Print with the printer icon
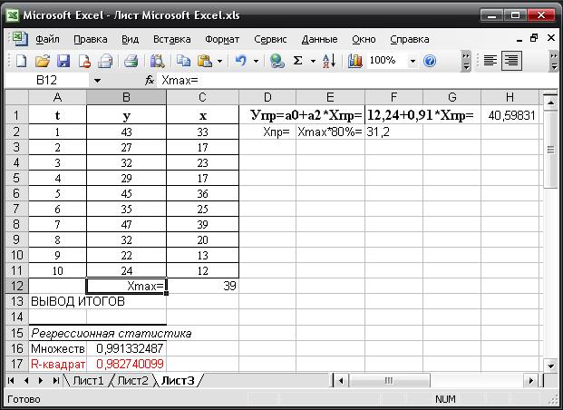This screenshot has height=410, width=563. 131,61
